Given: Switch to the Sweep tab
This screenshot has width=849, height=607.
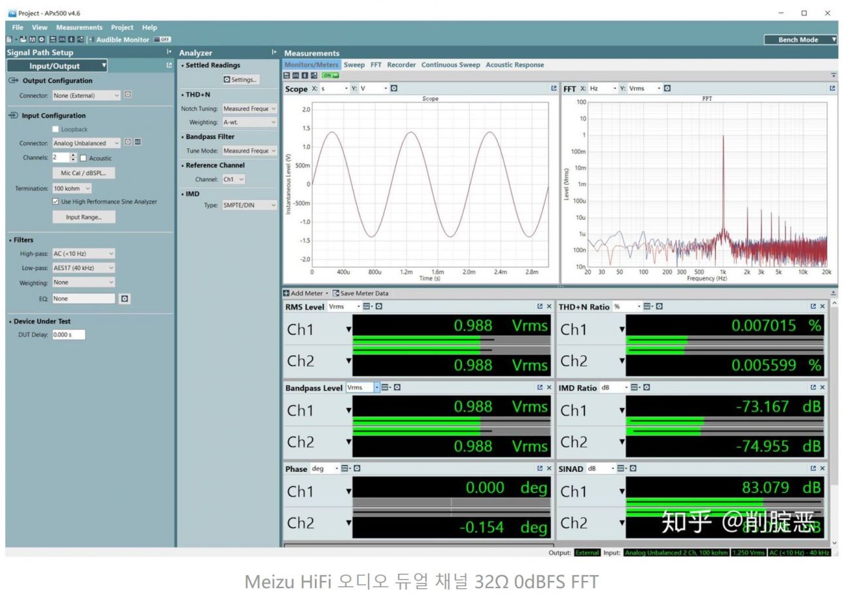Looking at the screenshot, I should 354,65.
